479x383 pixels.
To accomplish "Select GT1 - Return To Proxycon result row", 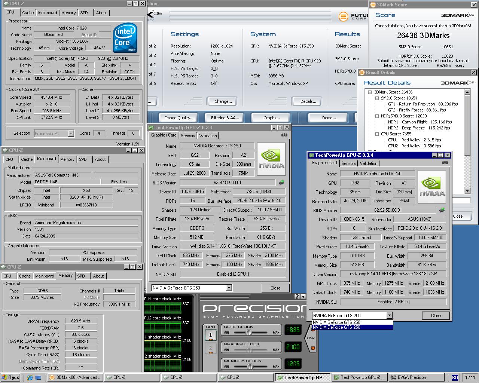I will tap(423, 104).
